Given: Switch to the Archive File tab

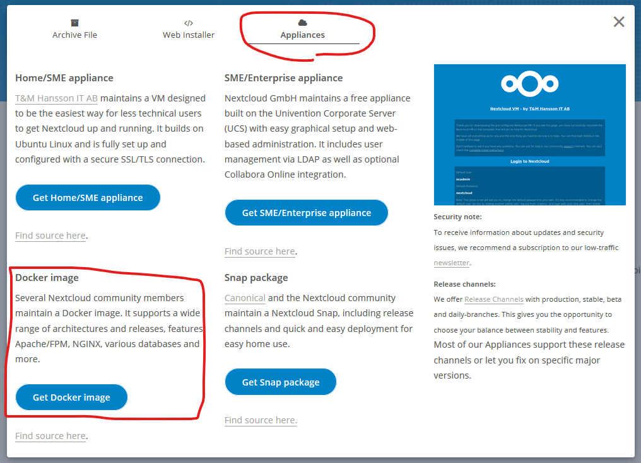Looking at the screenshot, I should (x=75, y=30).
